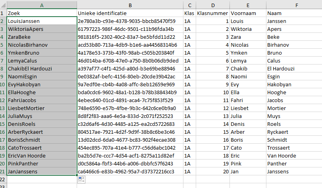Open the Auto Fill Options button
322x188 pixels.
tap(81, 180)
